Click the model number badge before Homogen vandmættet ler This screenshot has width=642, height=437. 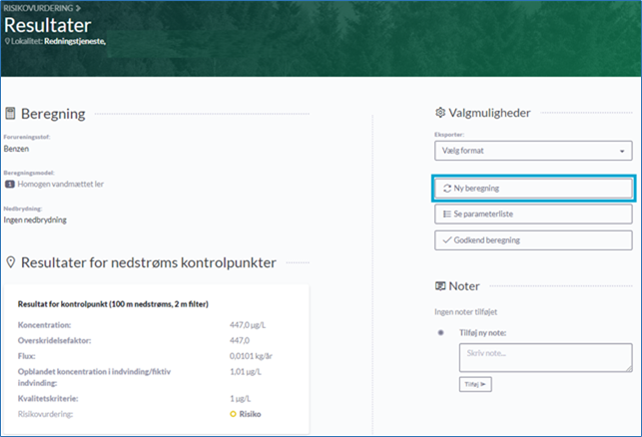9,185
